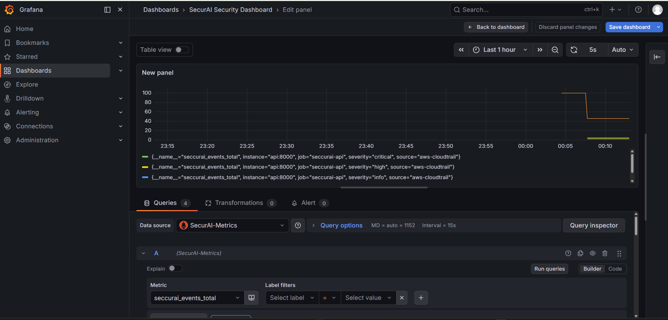
Task: Show query A help icon
Action: coord(568,253)
